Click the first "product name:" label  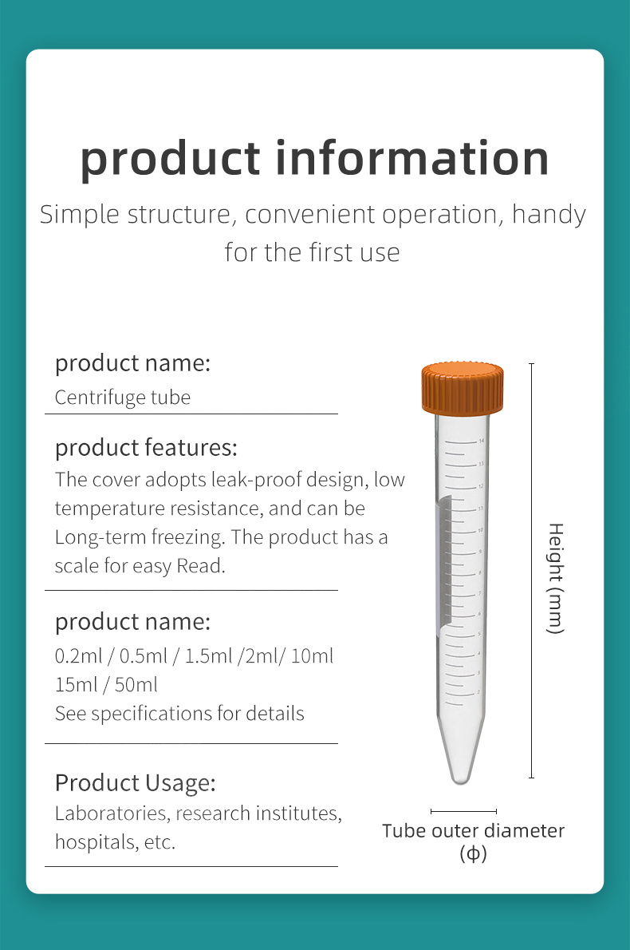[x=132, y=363]
